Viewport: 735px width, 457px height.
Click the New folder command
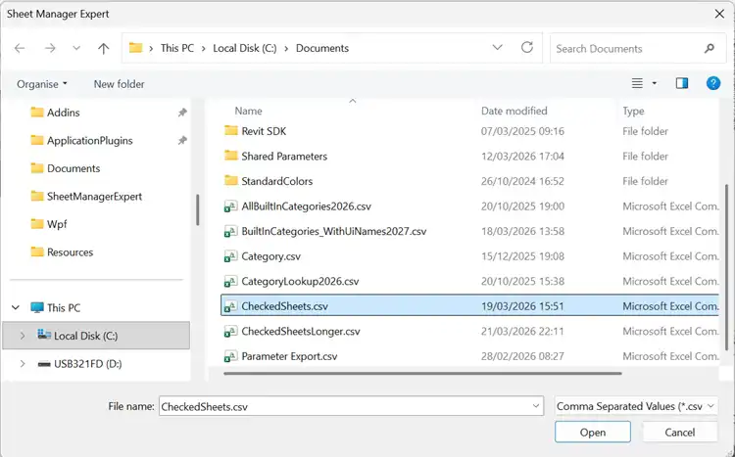point(119,84)
